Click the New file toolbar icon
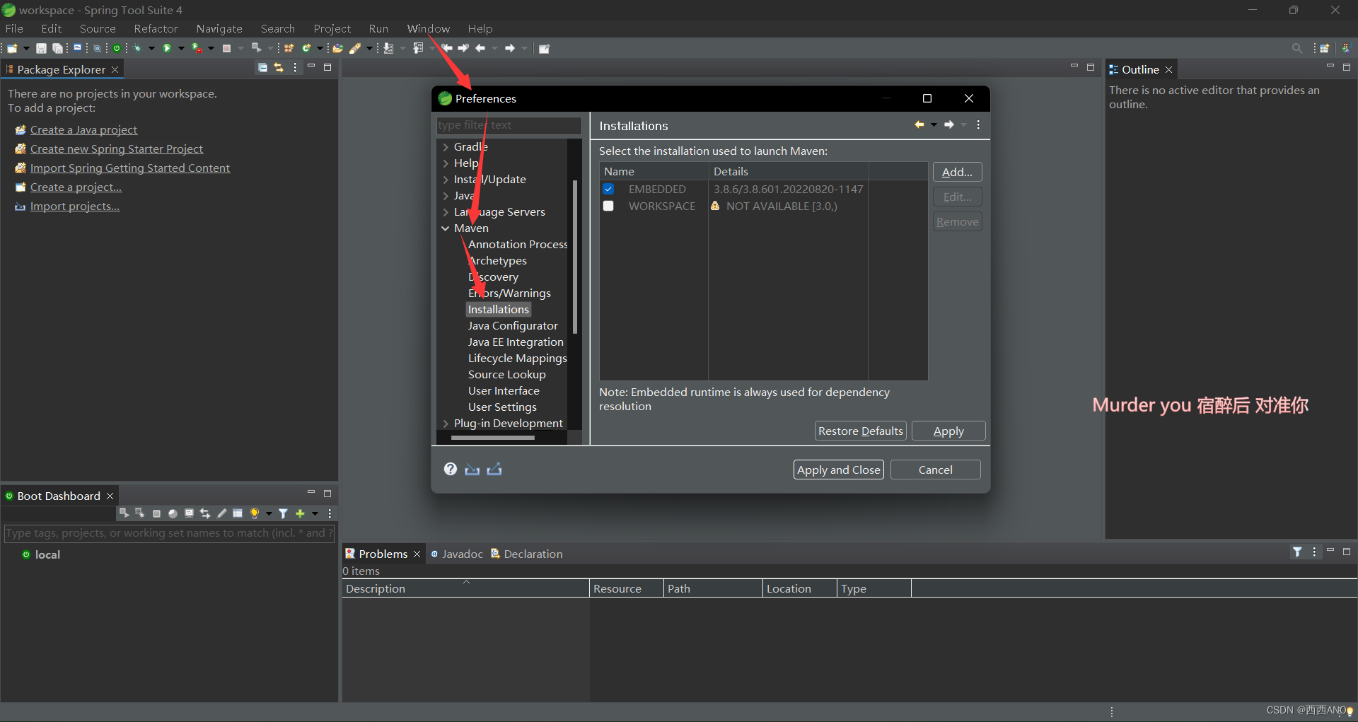 click(12, 49)
